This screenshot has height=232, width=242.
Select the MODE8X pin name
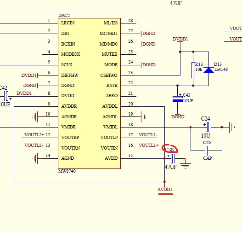click(71, 54)
